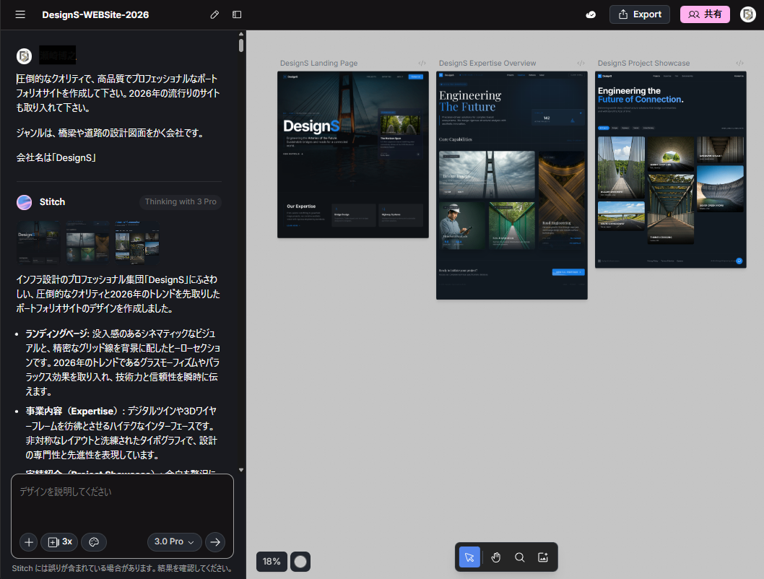This screenshot has height=579, width=764.
Task: Click the chat scrollbar down arrow
Action: (x=241, y=471)
